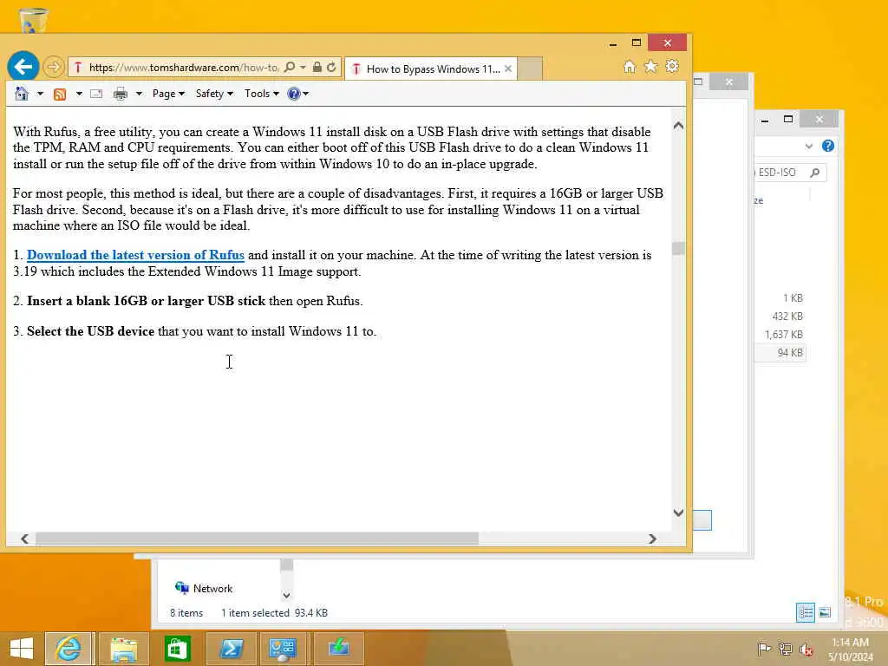Switch Explorer to Large icons view
The width and height of the screenshot is (888, 666).
pyautogui.click(x=825, y=612)
